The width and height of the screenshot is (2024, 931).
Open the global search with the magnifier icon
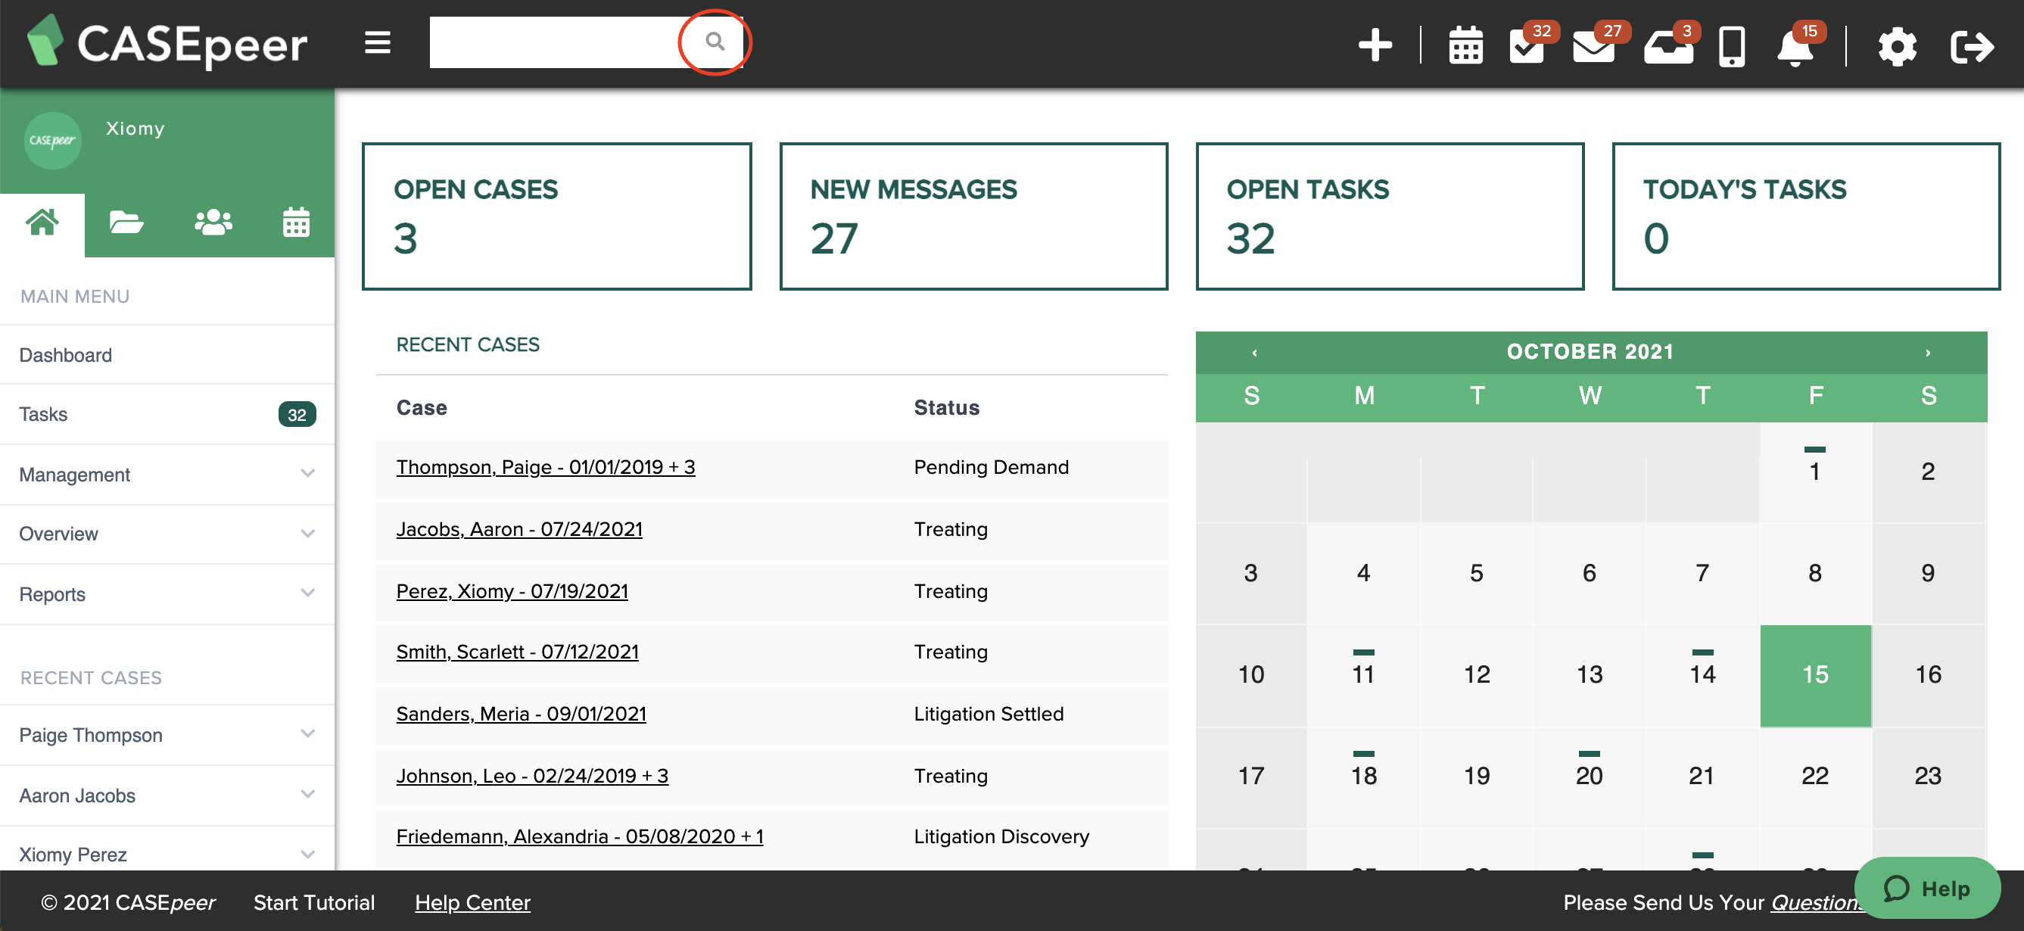click(x=714, y=42)
